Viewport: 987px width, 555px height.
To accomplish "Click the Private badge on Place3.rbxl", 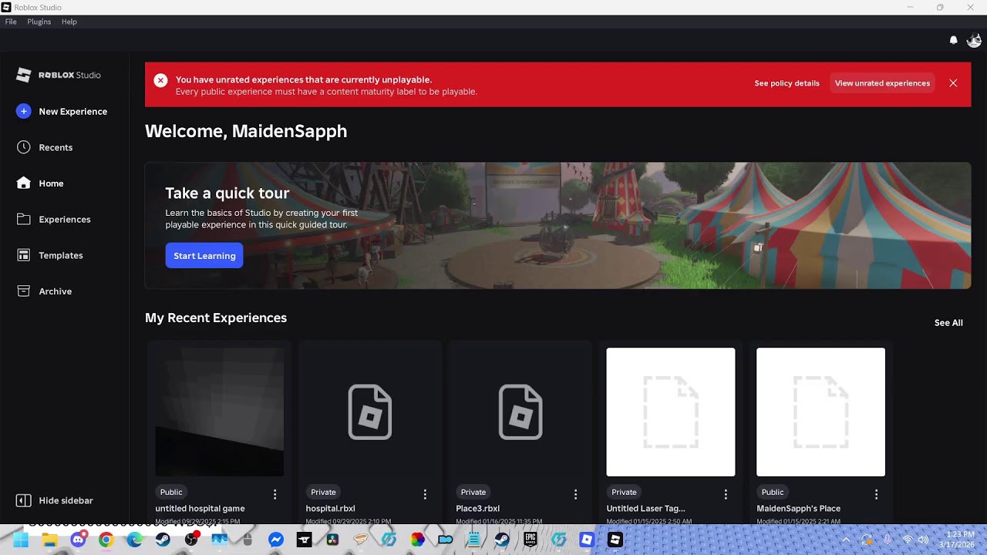I will click(473, 492).
